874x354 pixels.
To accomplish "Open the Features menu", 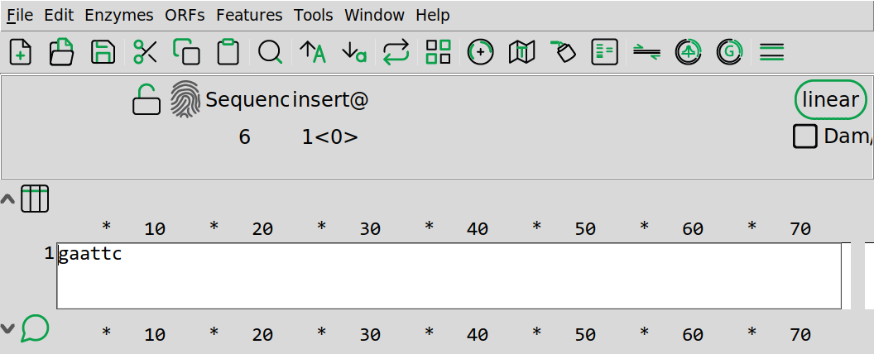I will [x=249, y=15].
